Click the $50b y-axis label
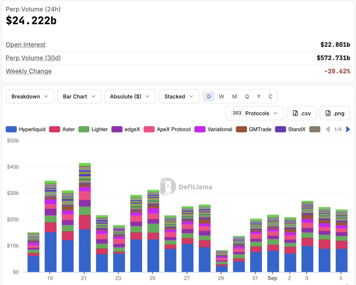This screenshot has width=356, height=285. (13, 141)
